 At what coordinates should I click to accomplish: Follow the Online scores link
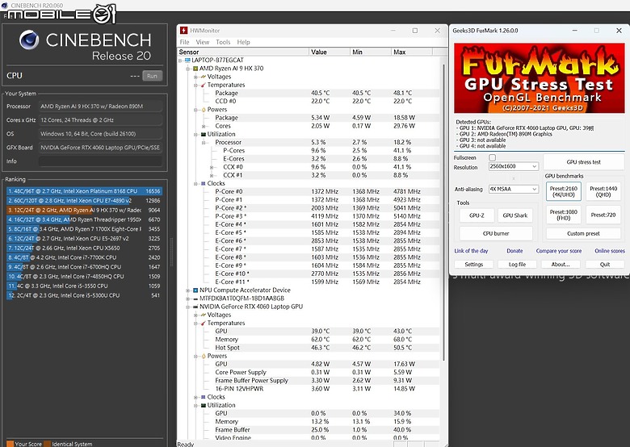click(x=610, y=251)
